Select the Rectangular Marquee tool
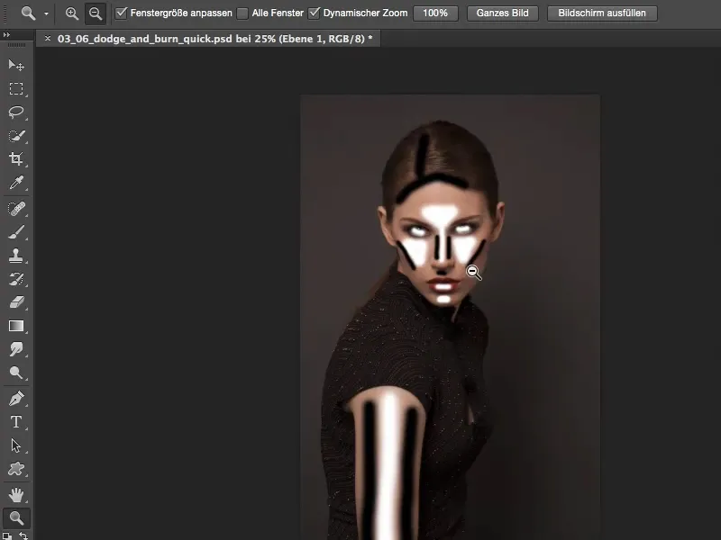 (x=16, y=88)
